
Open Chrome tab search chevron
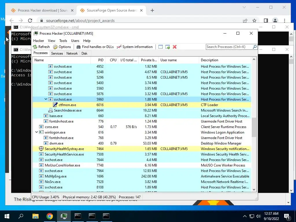244,7
